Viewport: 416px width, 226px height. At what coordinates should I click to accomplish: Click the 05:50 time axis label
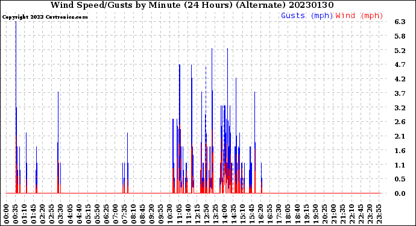(97, 214)
